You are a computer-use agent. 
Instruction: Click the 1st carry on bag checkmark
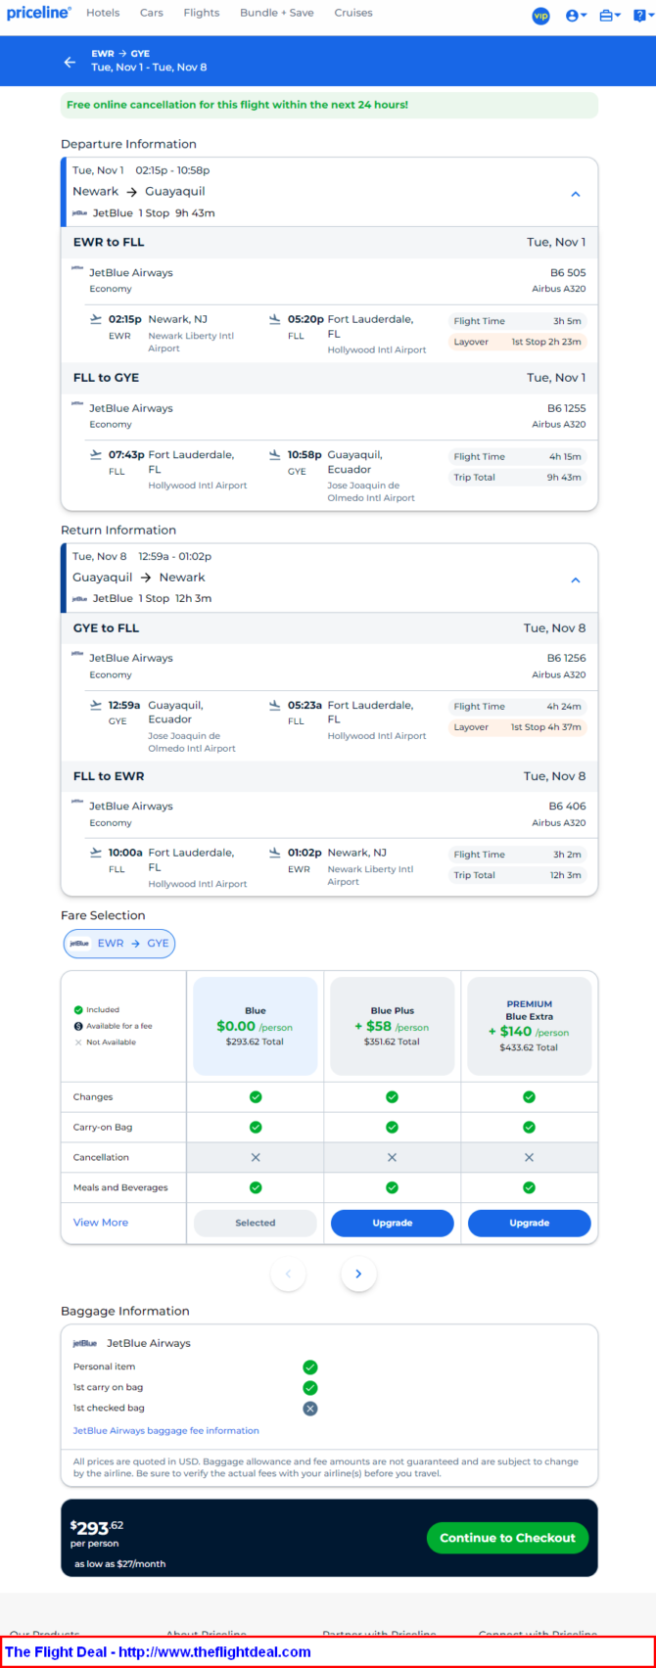[310, 1388]
